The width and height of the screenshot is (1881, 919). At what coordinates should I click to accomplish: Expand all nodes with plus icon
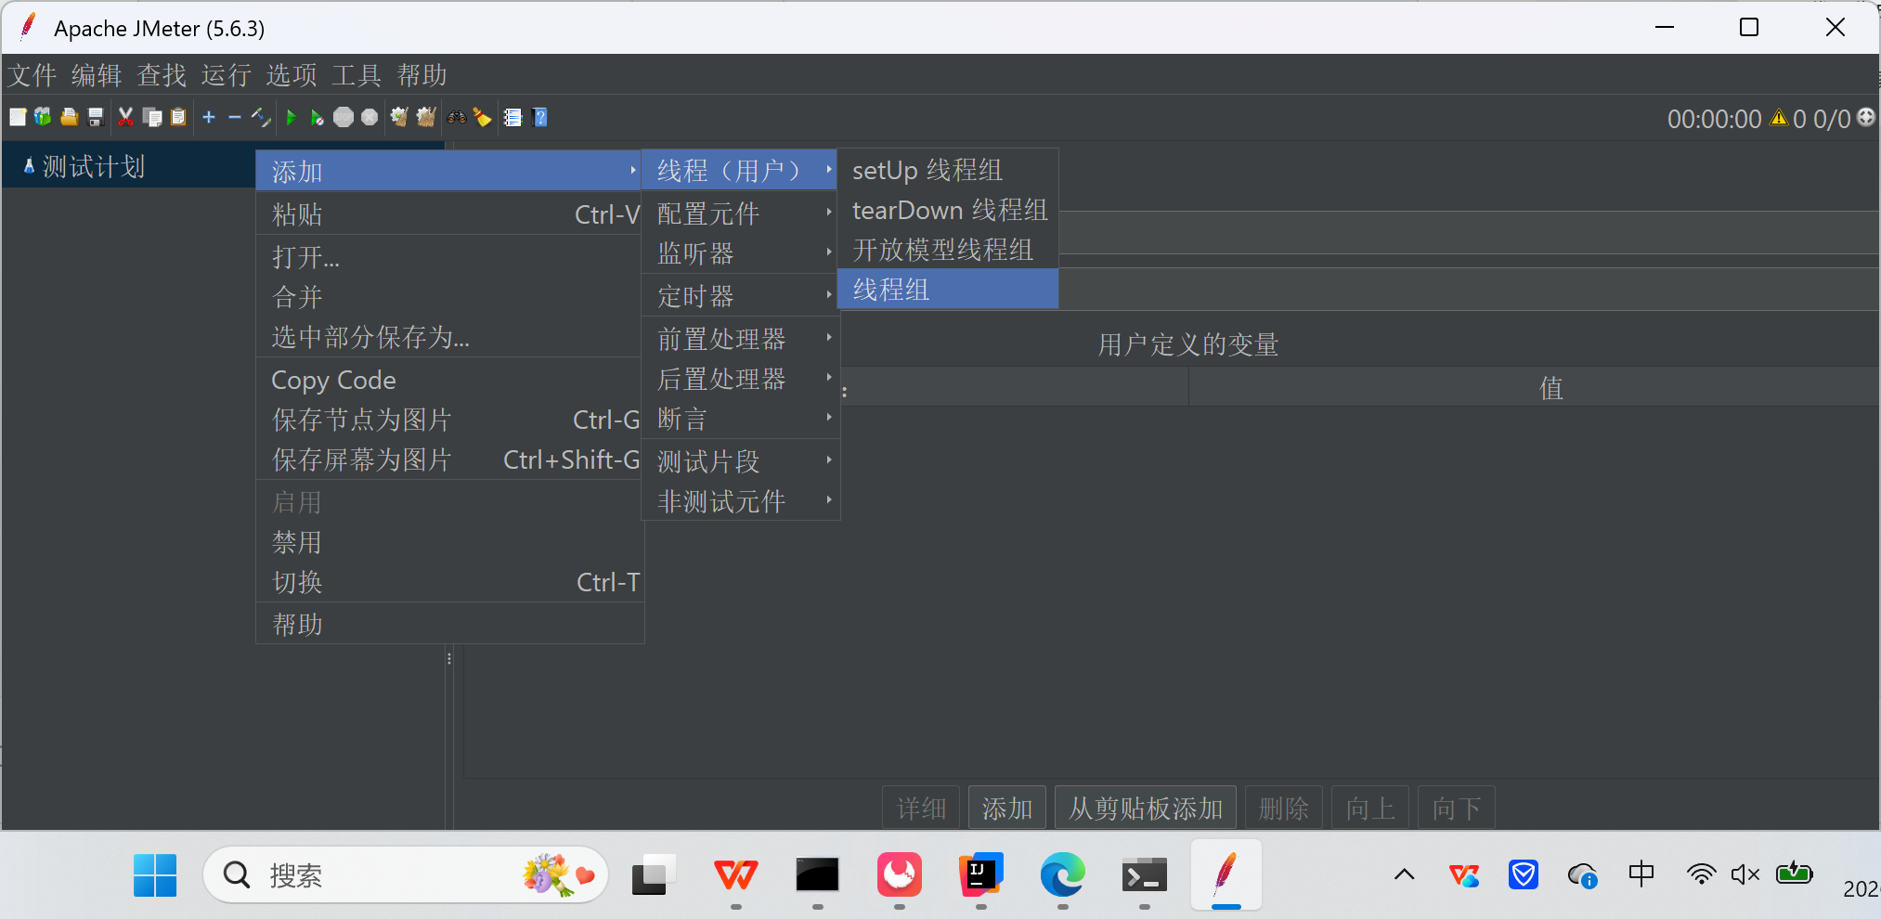209,117
